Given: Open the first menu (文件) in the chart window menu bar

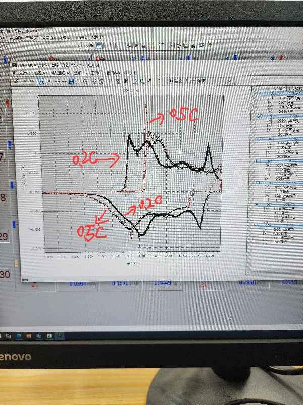Looking at the screenshot, I should click(x=25, y=73).
